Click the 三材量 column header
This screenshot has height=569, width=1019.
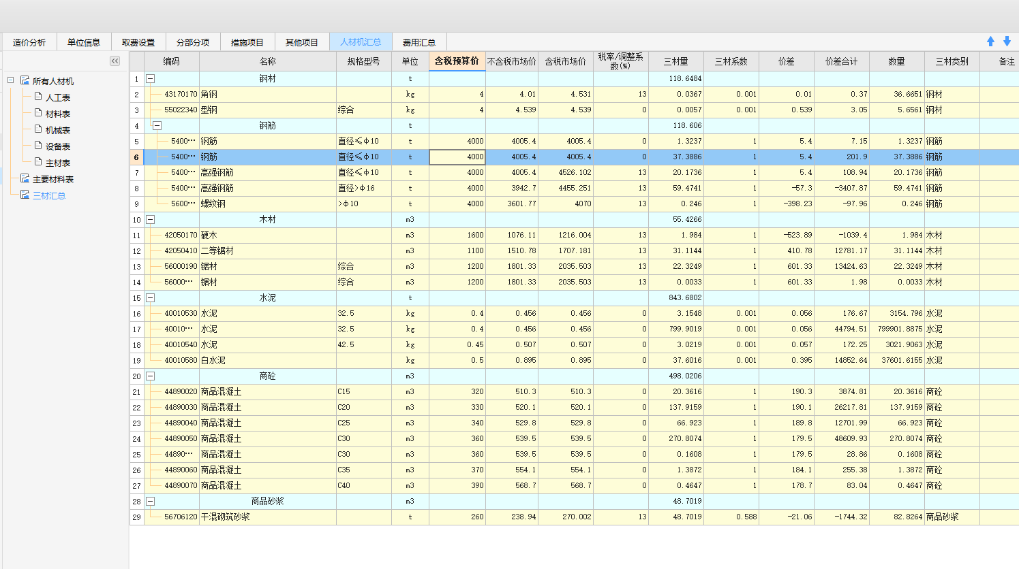tap(676, 61)
